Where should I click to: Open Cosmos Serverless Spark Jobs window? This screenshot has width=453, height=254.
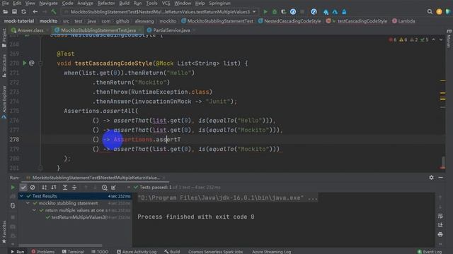(x=215, y=251)
